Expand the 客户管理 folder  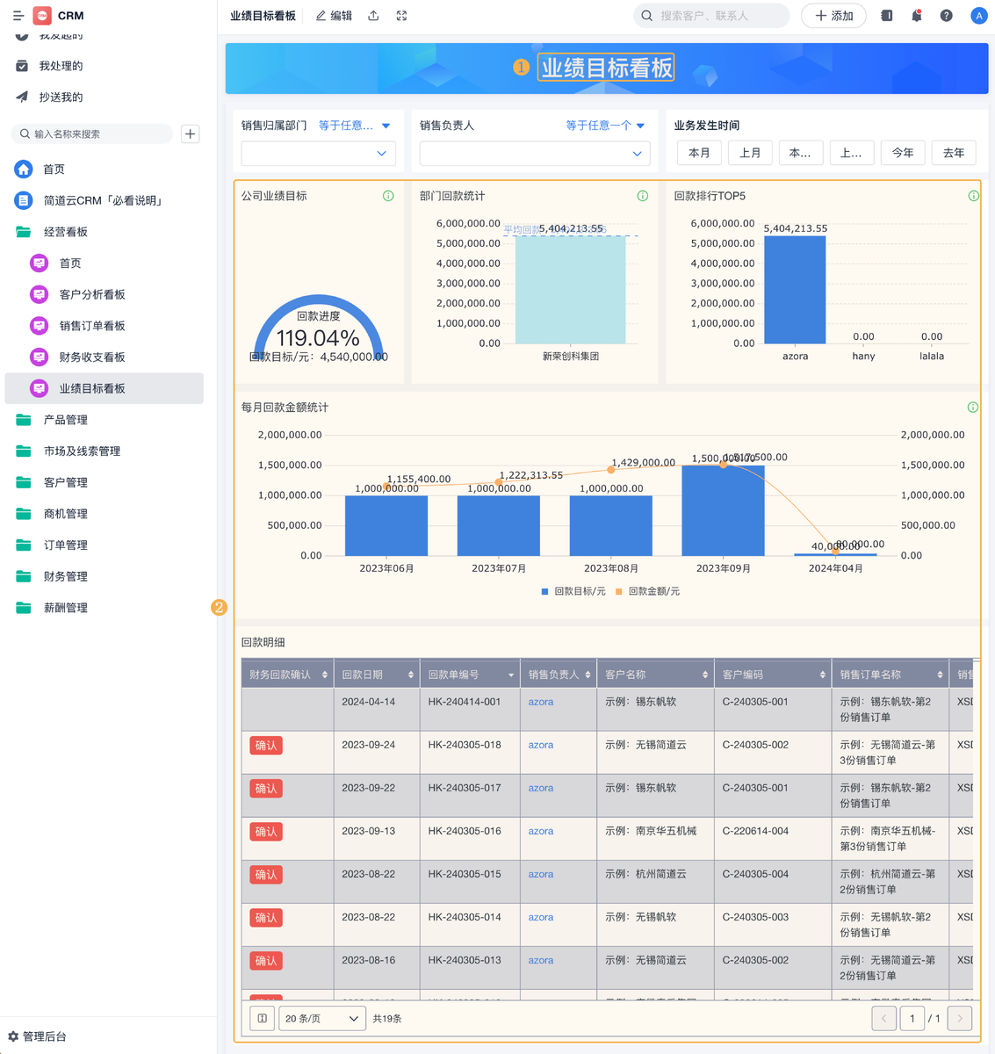click(x=104, y=482)
